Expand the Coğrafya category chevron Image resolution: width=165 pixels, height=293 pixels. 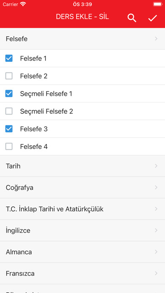pos(156,187)
